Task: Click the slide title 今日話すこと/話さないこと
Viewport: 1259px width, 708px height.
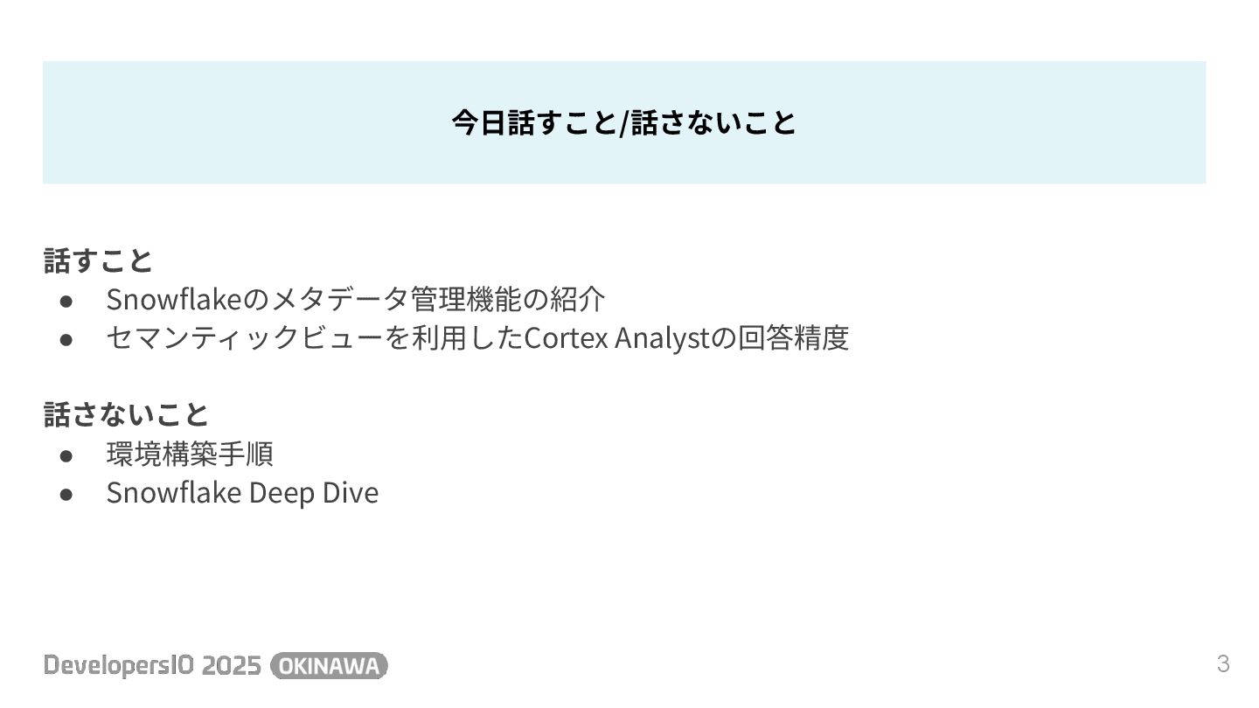Action: pos(624,122)
